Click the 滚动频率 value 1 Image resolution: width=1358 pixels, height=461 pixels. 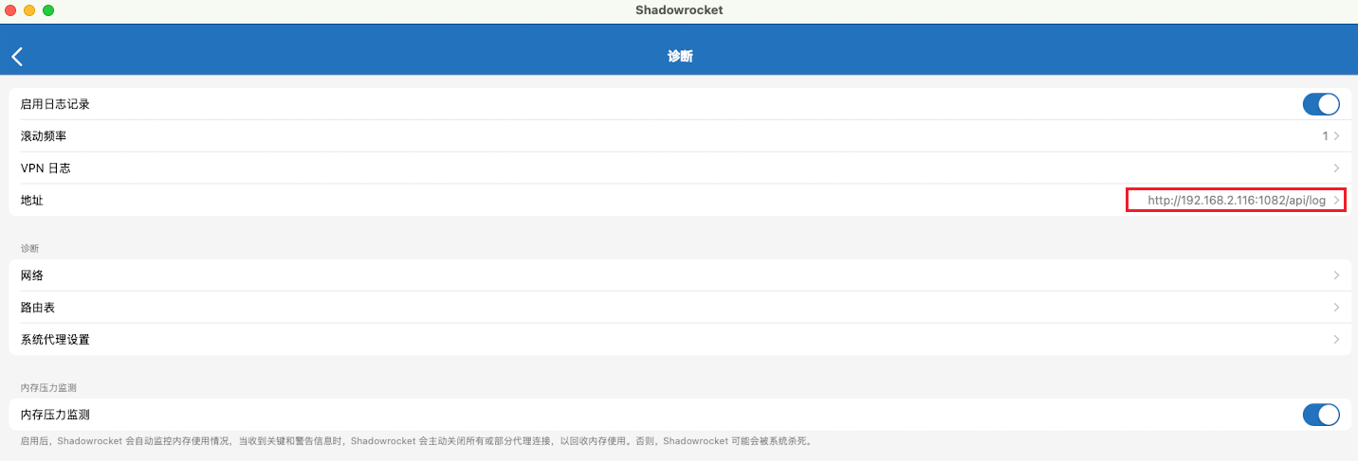(x=1325, y=136)
